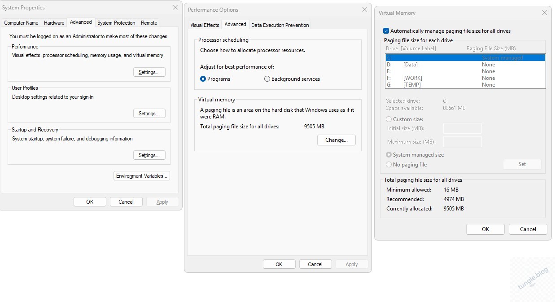Image resolution: width=555 pixels, height=302 pixels.
Task: Open Startup and Recovery Settings
Action: (x=149, y=155)
